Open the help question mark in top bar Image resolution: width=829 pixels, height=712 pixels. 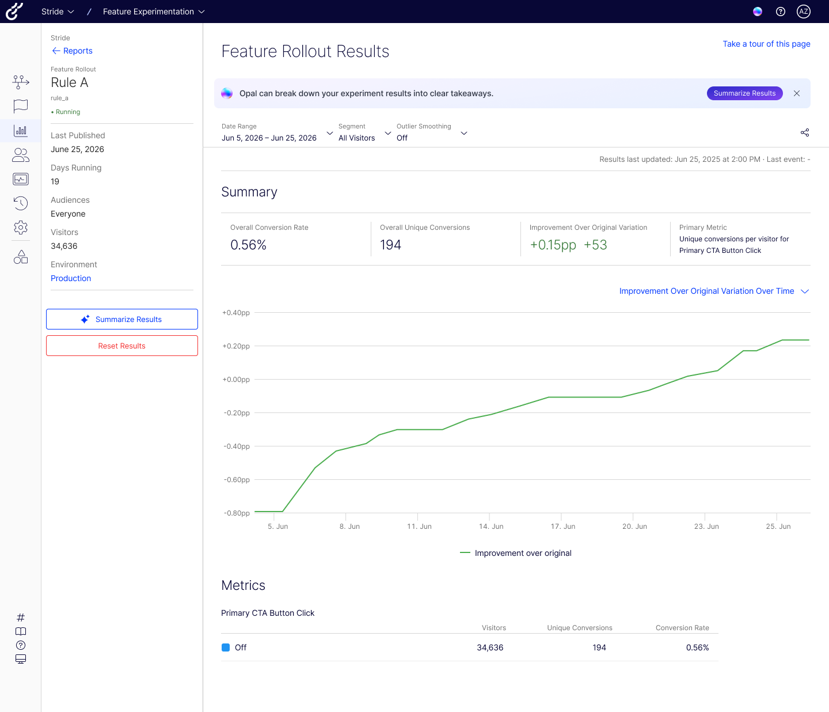pos(781,12)
